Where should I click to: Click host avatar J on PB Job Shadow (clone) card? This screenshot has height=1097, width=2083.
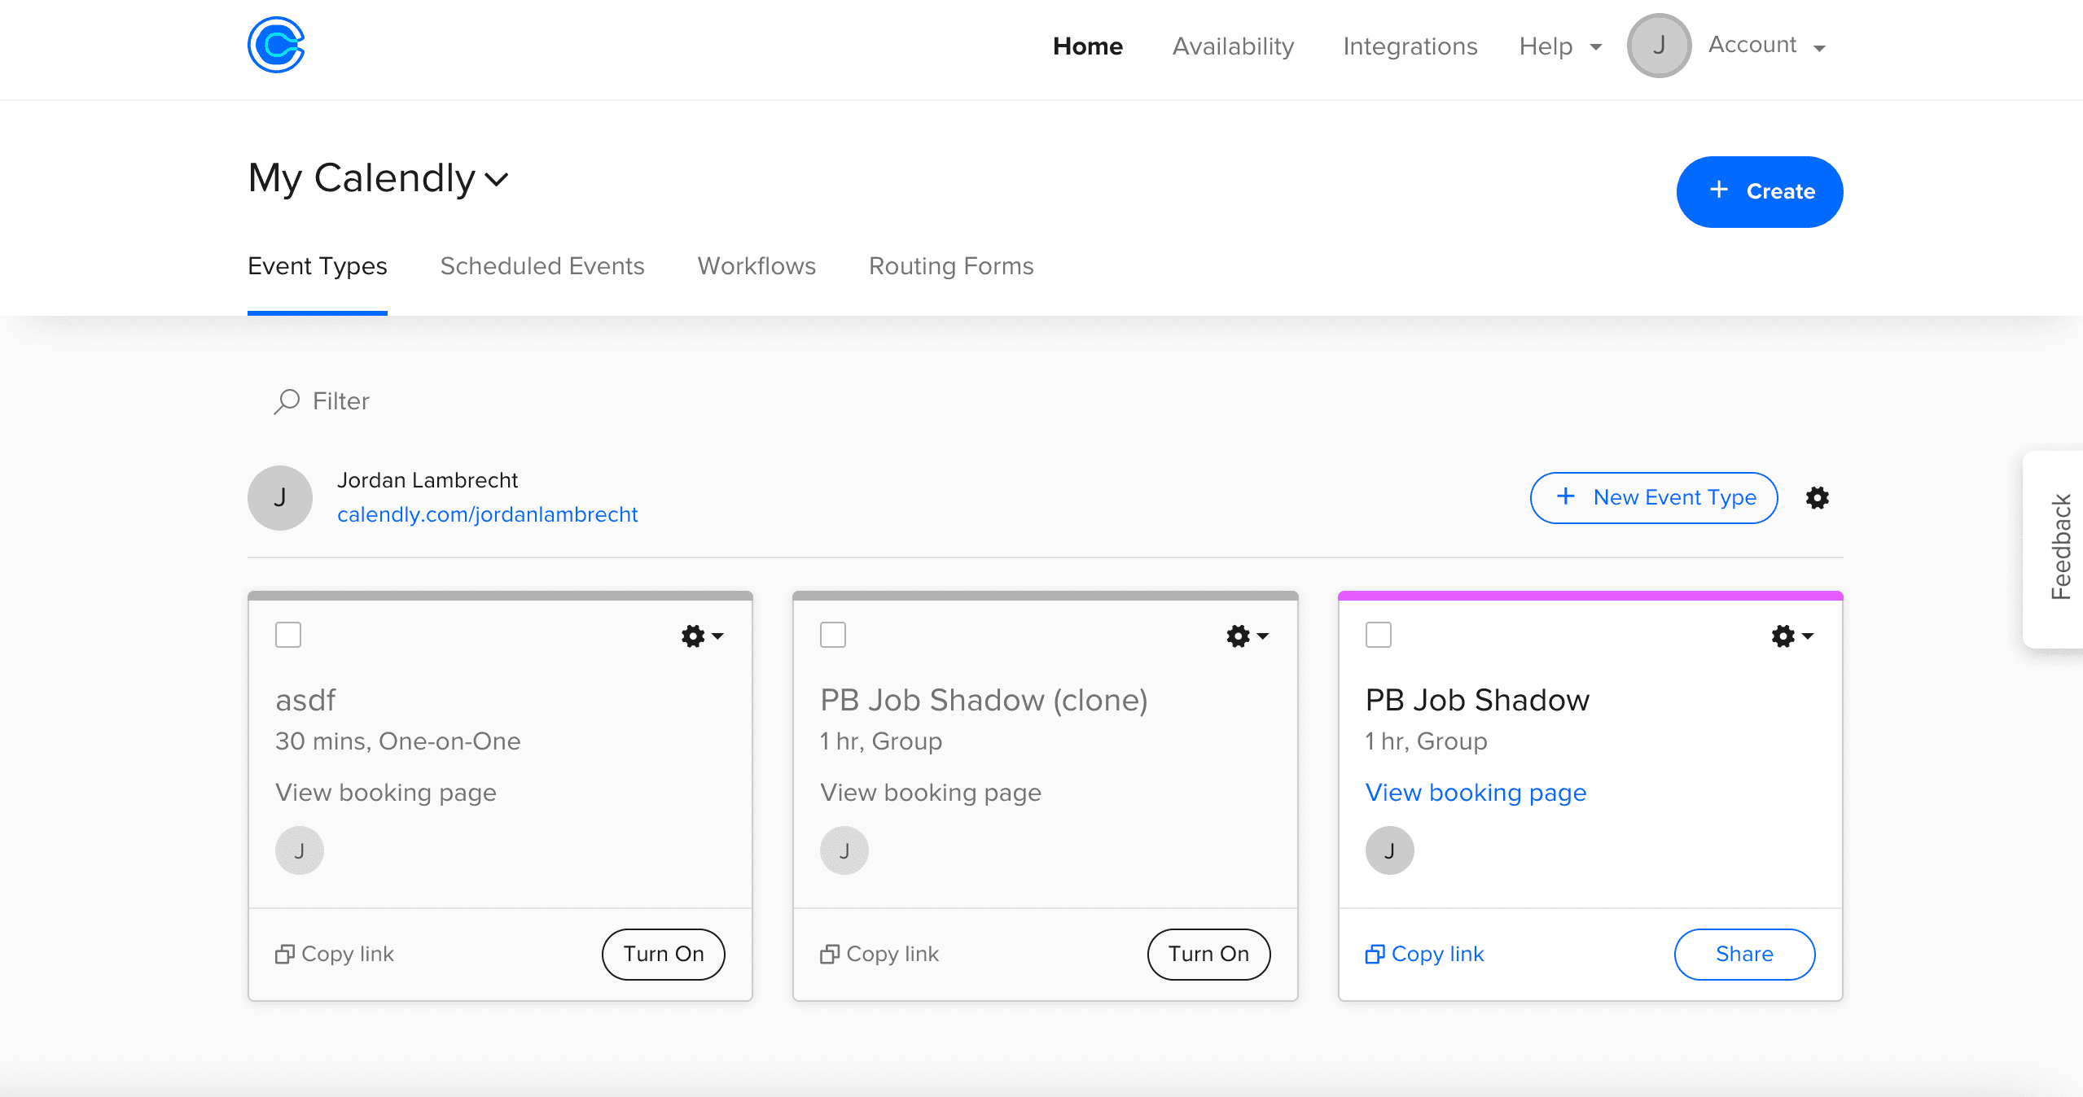click(844, 850)
